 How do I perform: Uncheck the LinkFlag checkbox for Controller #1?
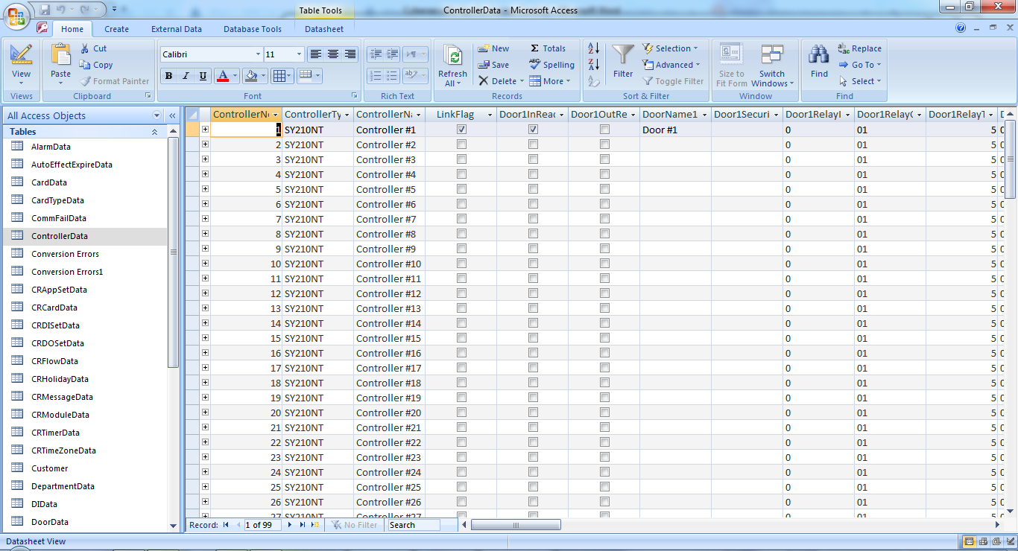pyautogui.click(x=461, y=129)
